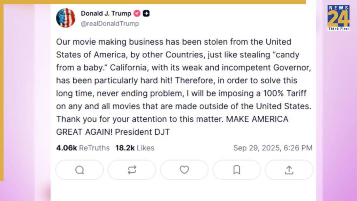Screen dimensions: 357x201
Task: Click the "Think First" tagline
Action: (338, 29)
